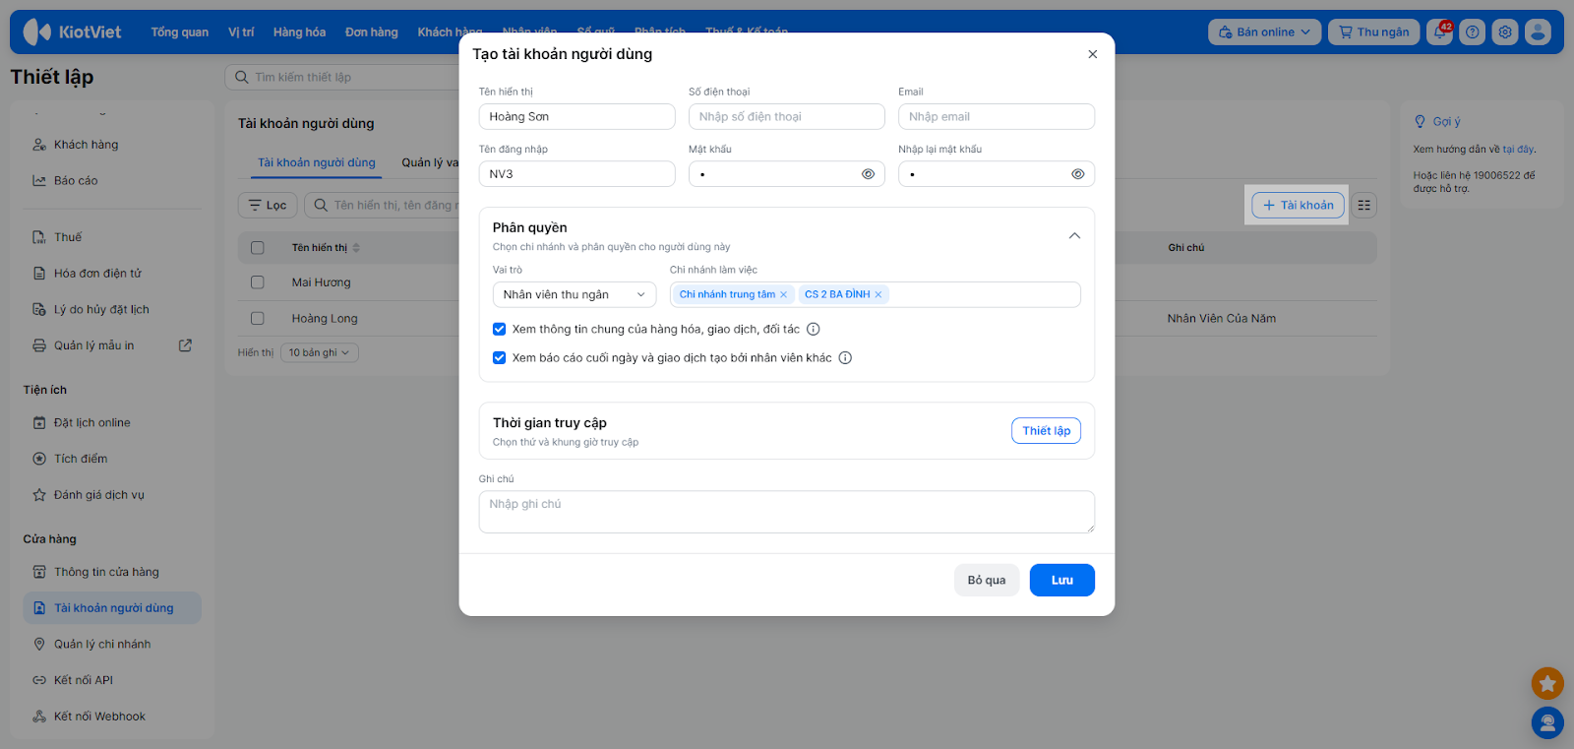Click info icon beside Xem thông tin chung
The image size is (1574, 749).
814,330
